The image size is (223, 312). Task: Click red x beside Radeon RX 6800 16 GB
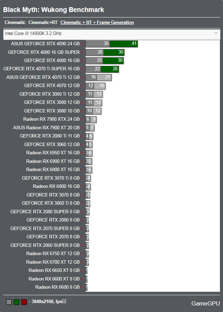(x=82, y=187)
